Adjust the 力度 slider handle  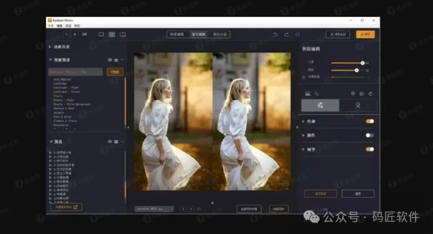click(362, 63)
